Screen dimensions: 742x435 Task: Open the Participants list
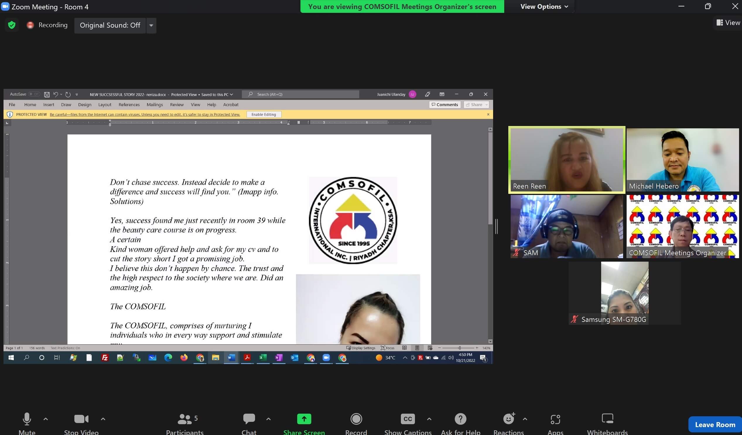pyautogui.click(x=185, y=419)
